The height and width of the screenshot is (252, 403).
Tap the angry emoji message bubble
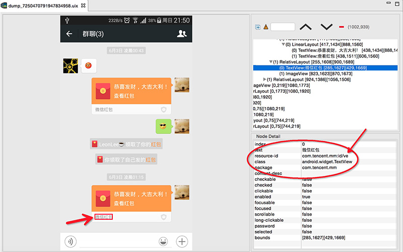pos(89,66)
